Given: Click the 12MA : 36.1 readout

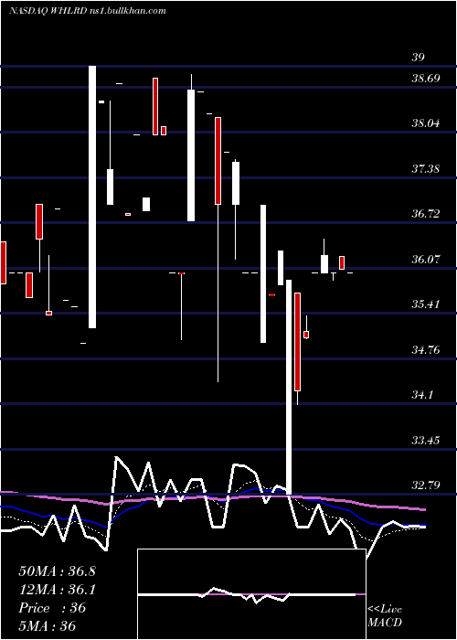Looking at the screenshot, I should [x=57, y=590].
